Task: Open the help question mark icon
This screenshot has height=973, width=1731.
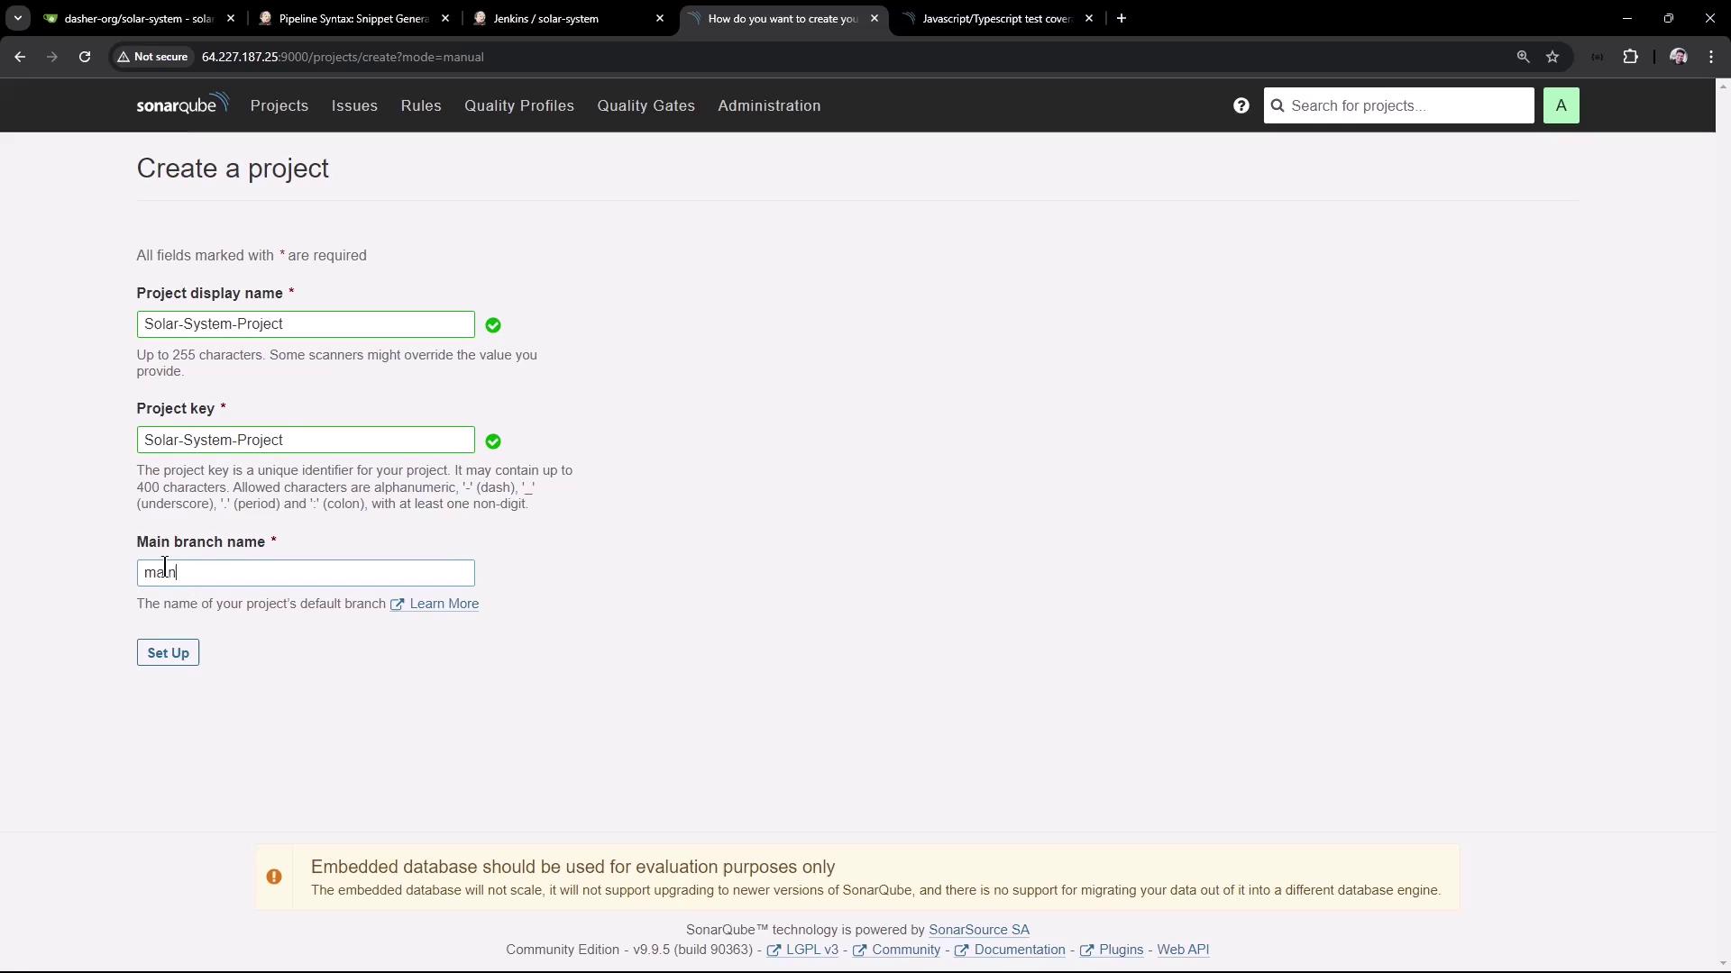Action: point(1241,105)
